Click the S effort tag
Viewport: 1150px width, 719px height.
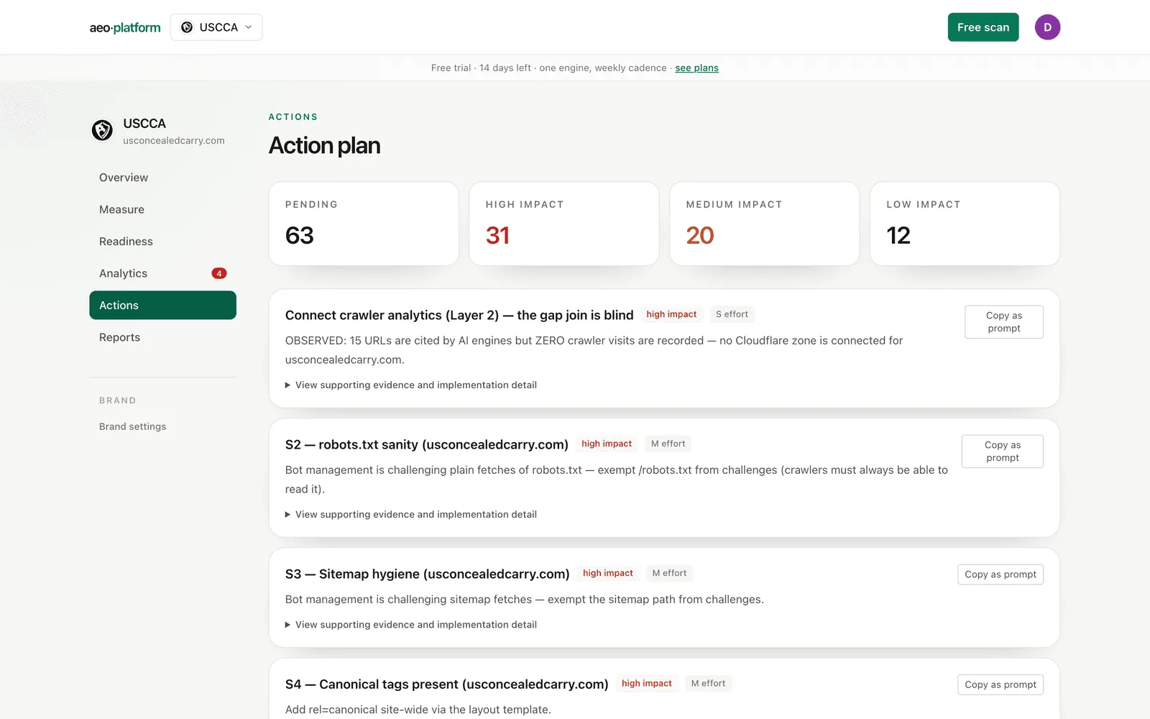click(732, 314)
